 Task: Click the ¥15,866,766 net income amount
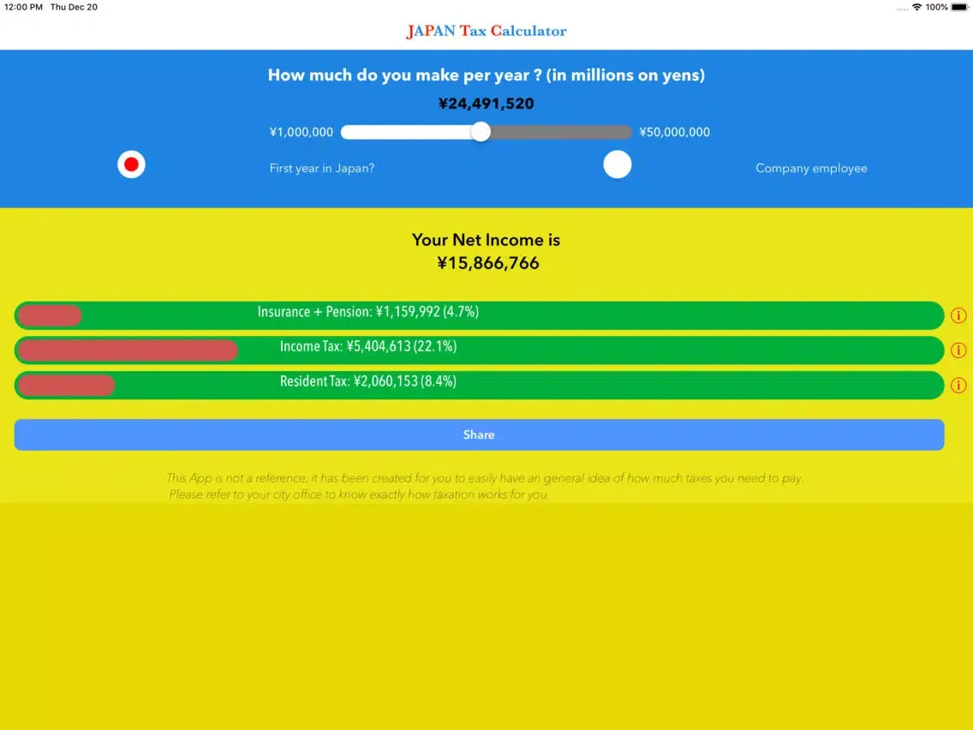(x=487, y=263)
